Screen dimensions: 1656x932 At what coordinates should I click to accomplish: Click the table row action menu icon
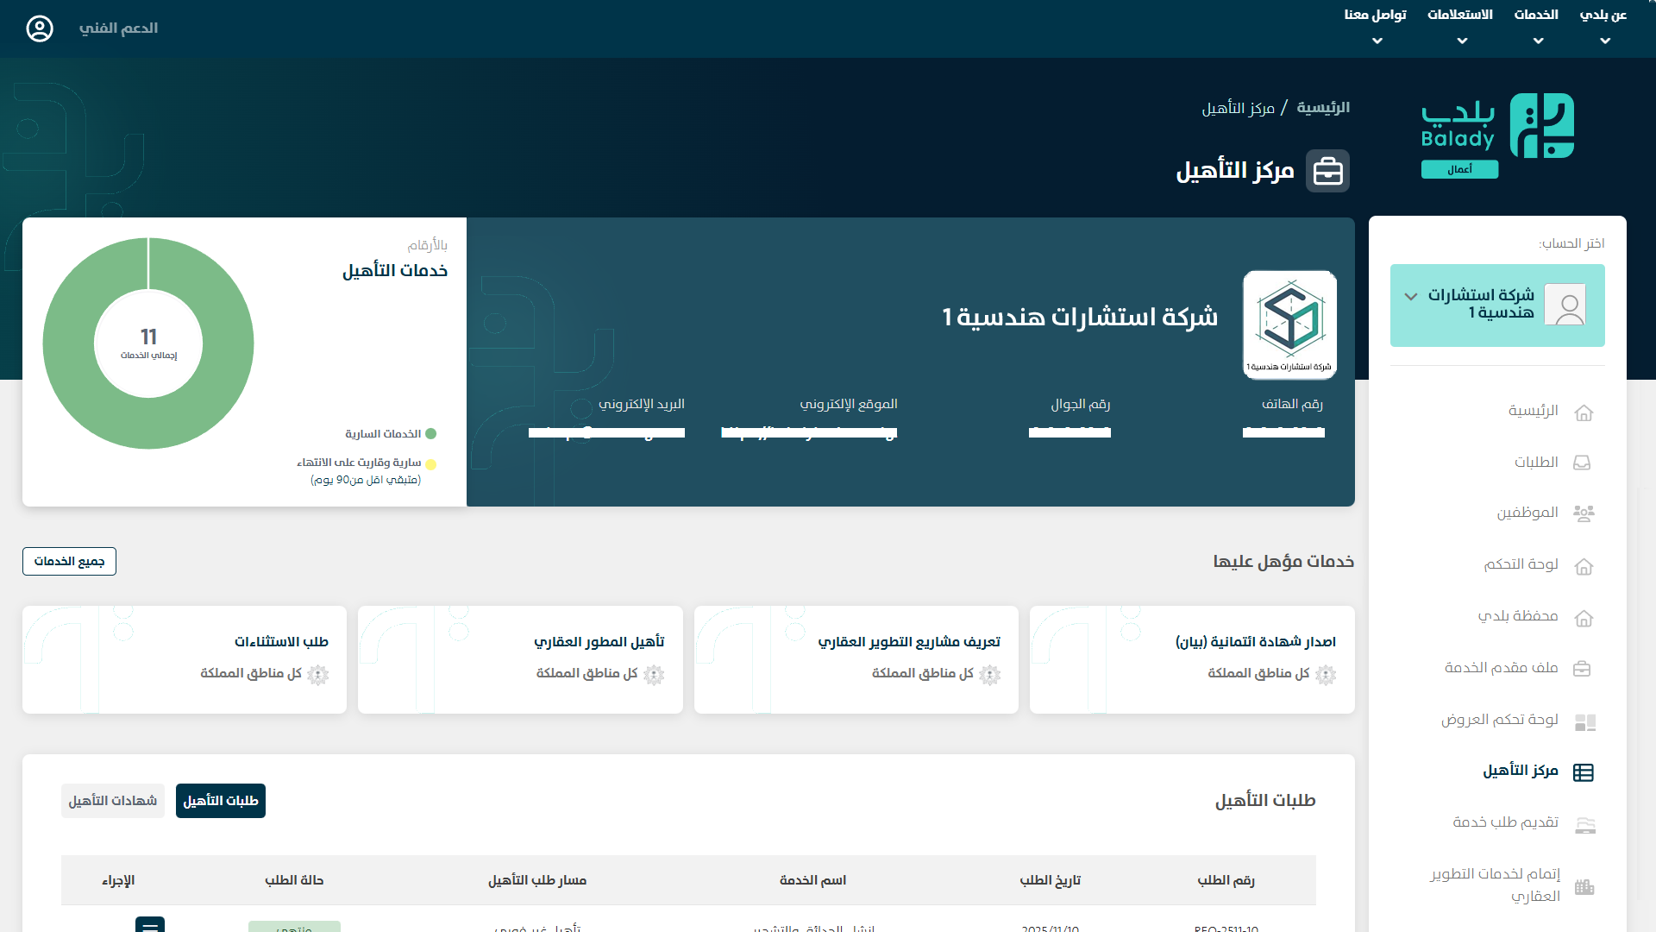pyautogui.click(x=150, y=925)
